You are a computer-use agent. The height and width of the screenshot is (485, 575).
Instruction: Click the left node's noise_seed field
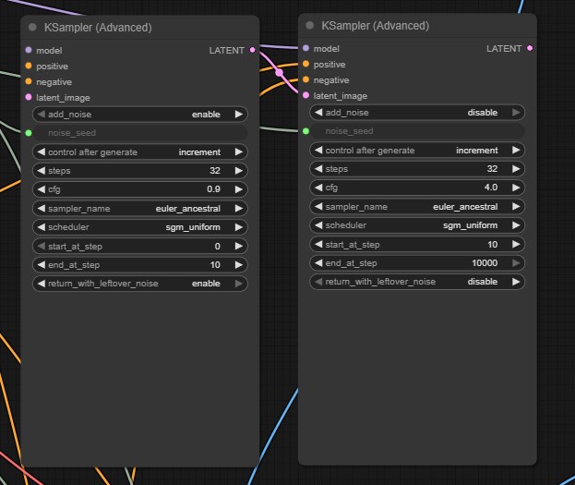click(x=140, y=133)
